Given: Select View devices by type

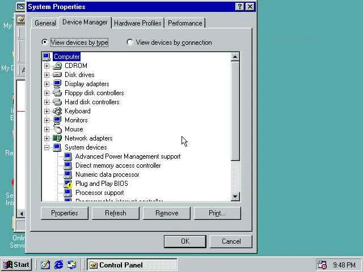Looking at the screenshot, I should coord(75,42).
